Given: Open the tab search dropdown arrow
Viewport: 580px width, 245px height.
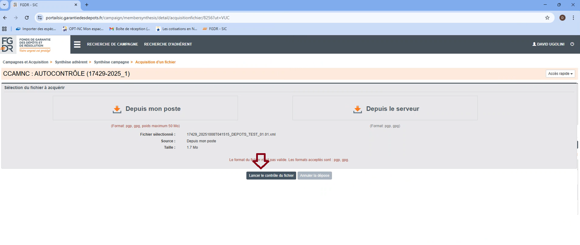Looking at the screenshot, I should (5, 5).
